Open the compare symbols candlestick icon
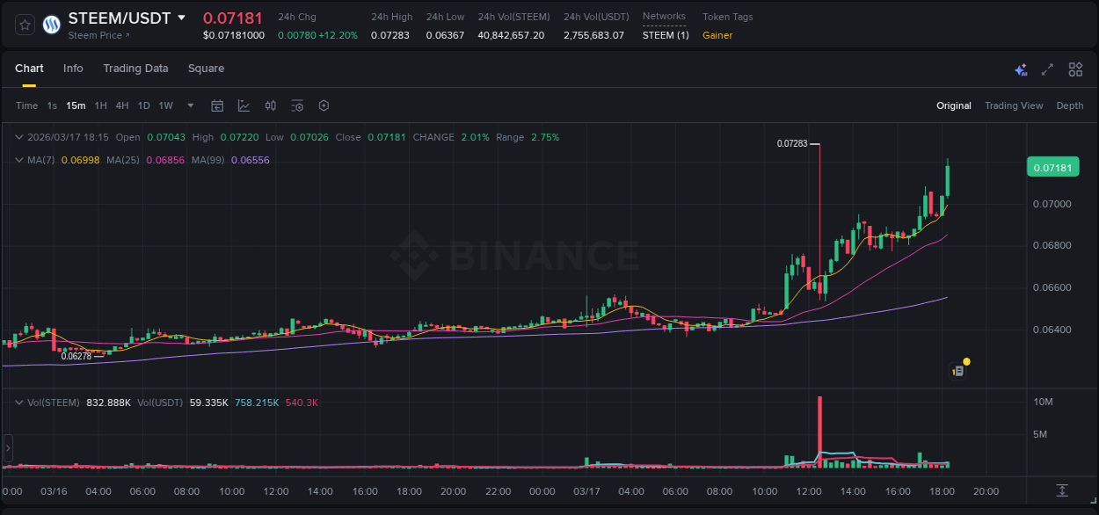This screenshot has width=1099, height=515. pyautogui.click(x=271, y=105)
